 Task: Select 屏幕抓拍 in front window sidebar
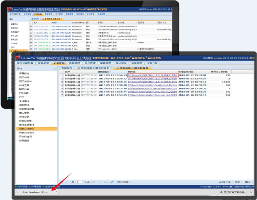24,73
